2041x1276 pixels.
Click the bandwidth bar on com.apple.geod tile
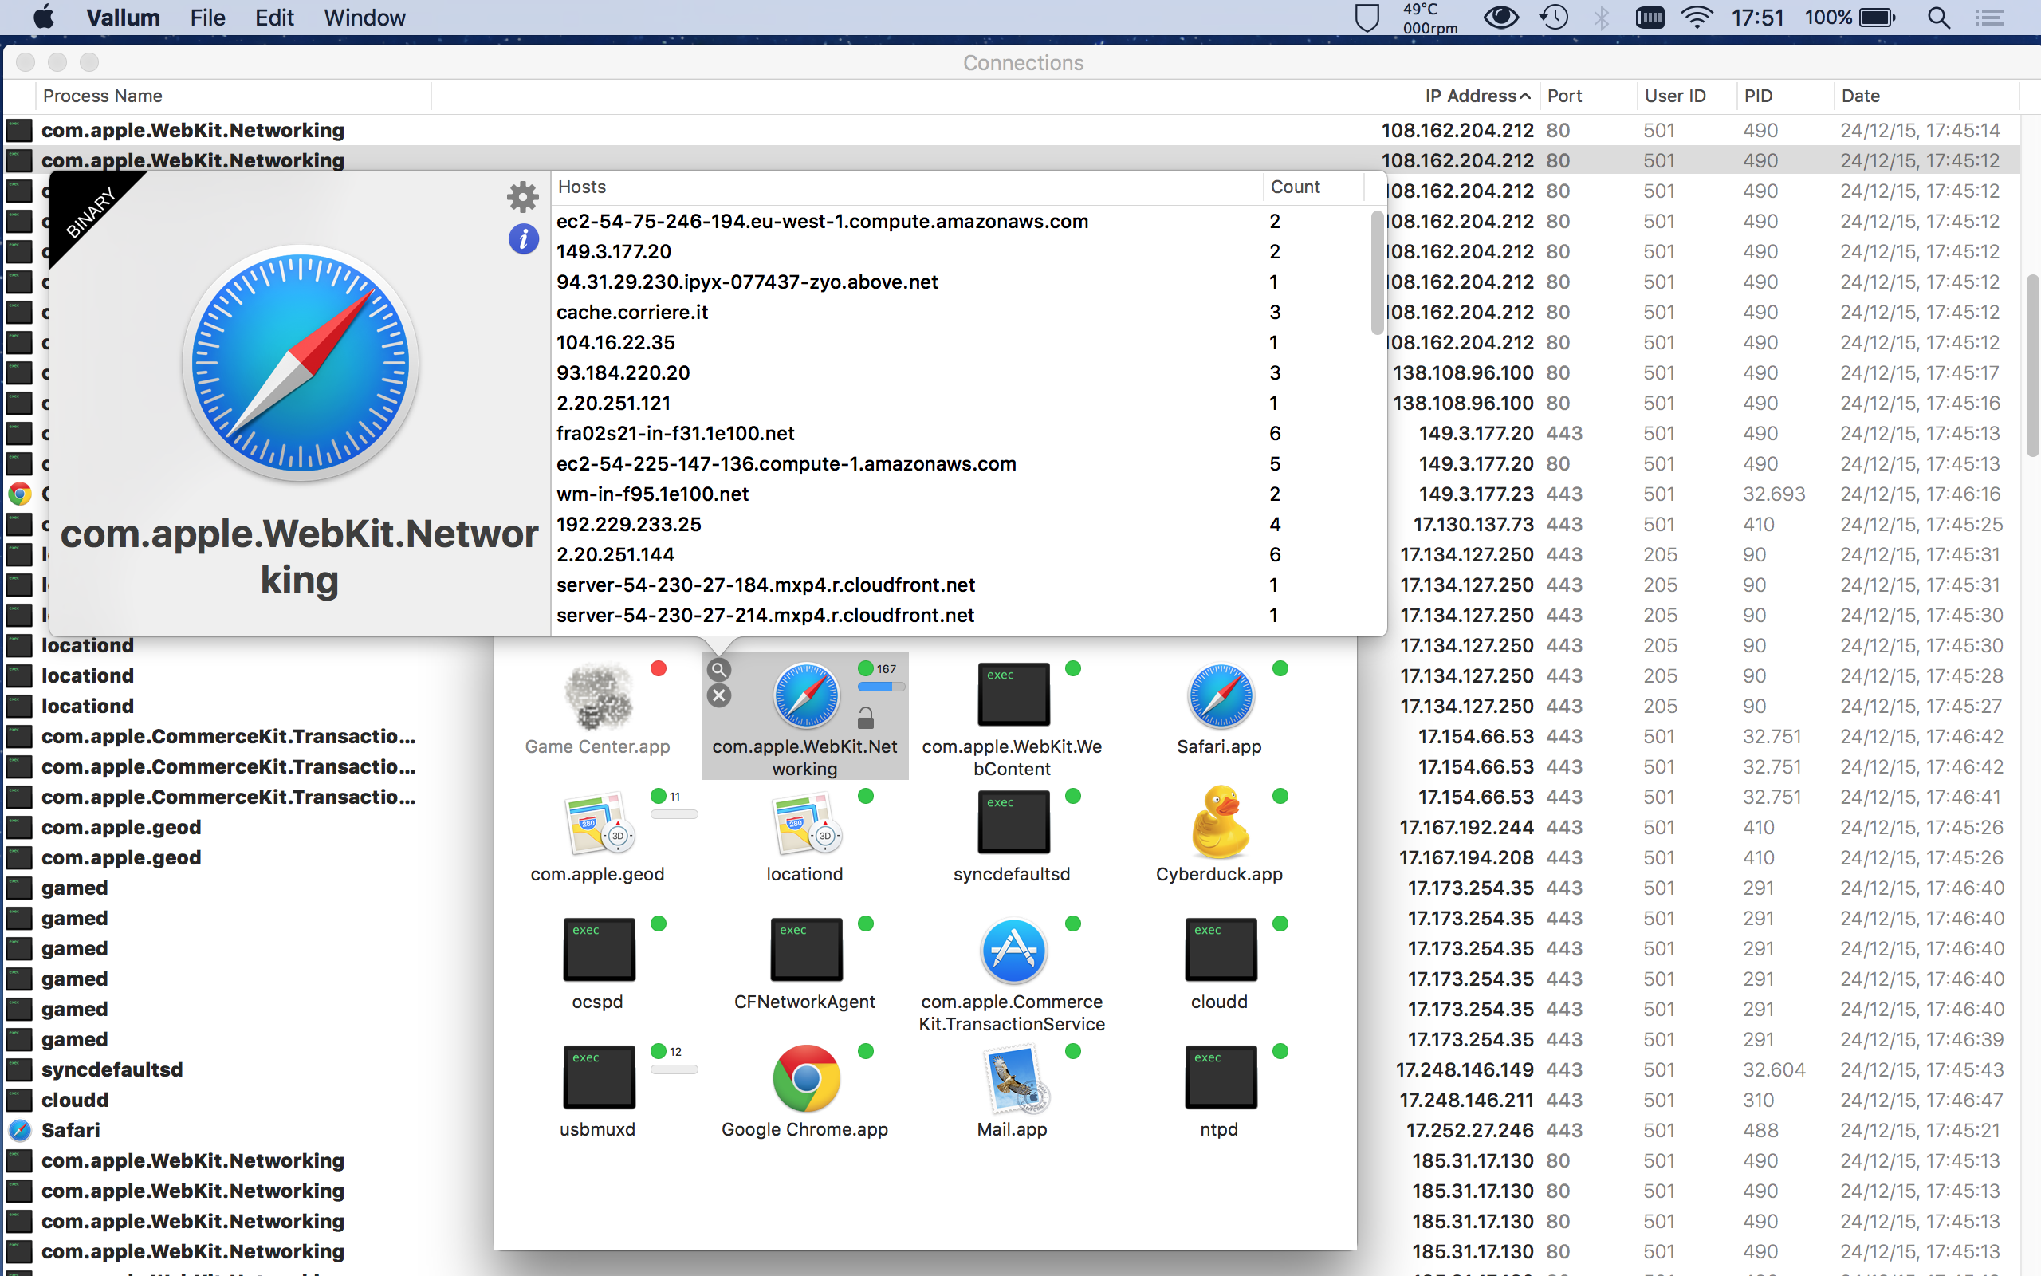coord(674,814)
